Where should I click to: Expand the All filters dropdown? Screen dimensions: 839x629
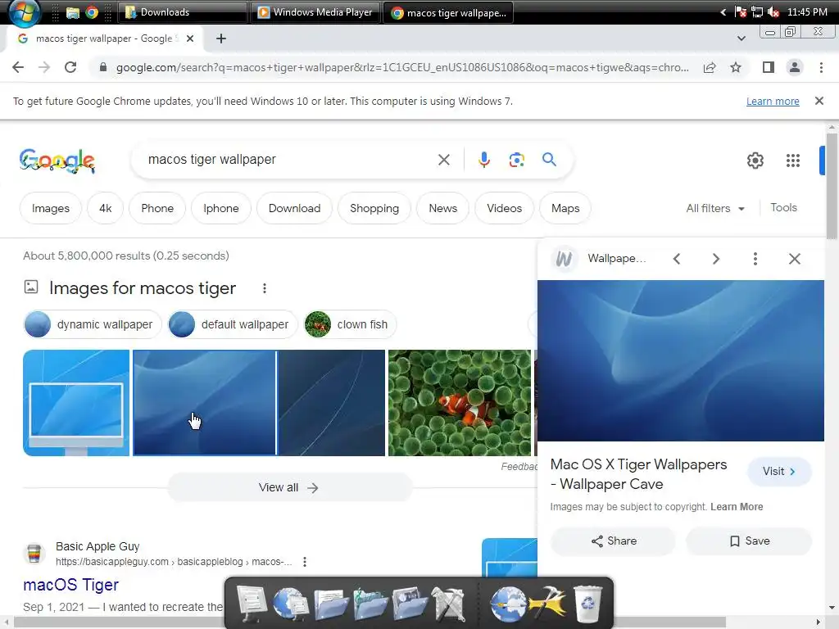pos(715,208)
